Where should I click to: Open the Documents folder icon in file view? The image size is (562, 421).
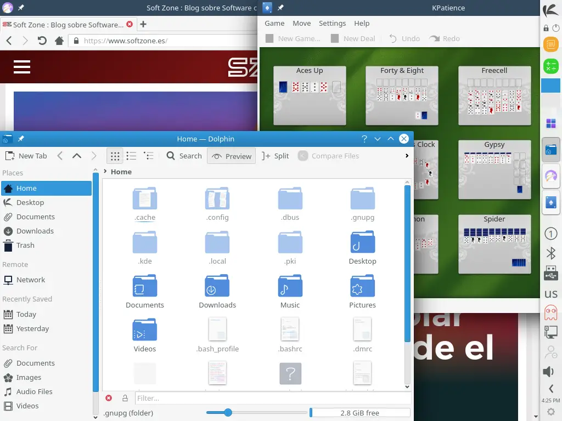pyautogui.click(x=145, y=291)
